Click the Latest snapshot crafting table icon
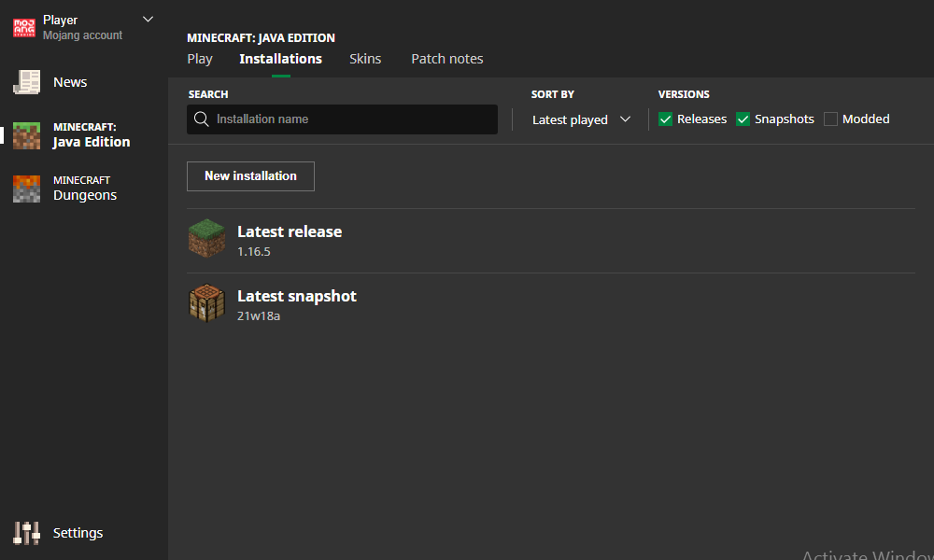 click(x=206, y=304)
